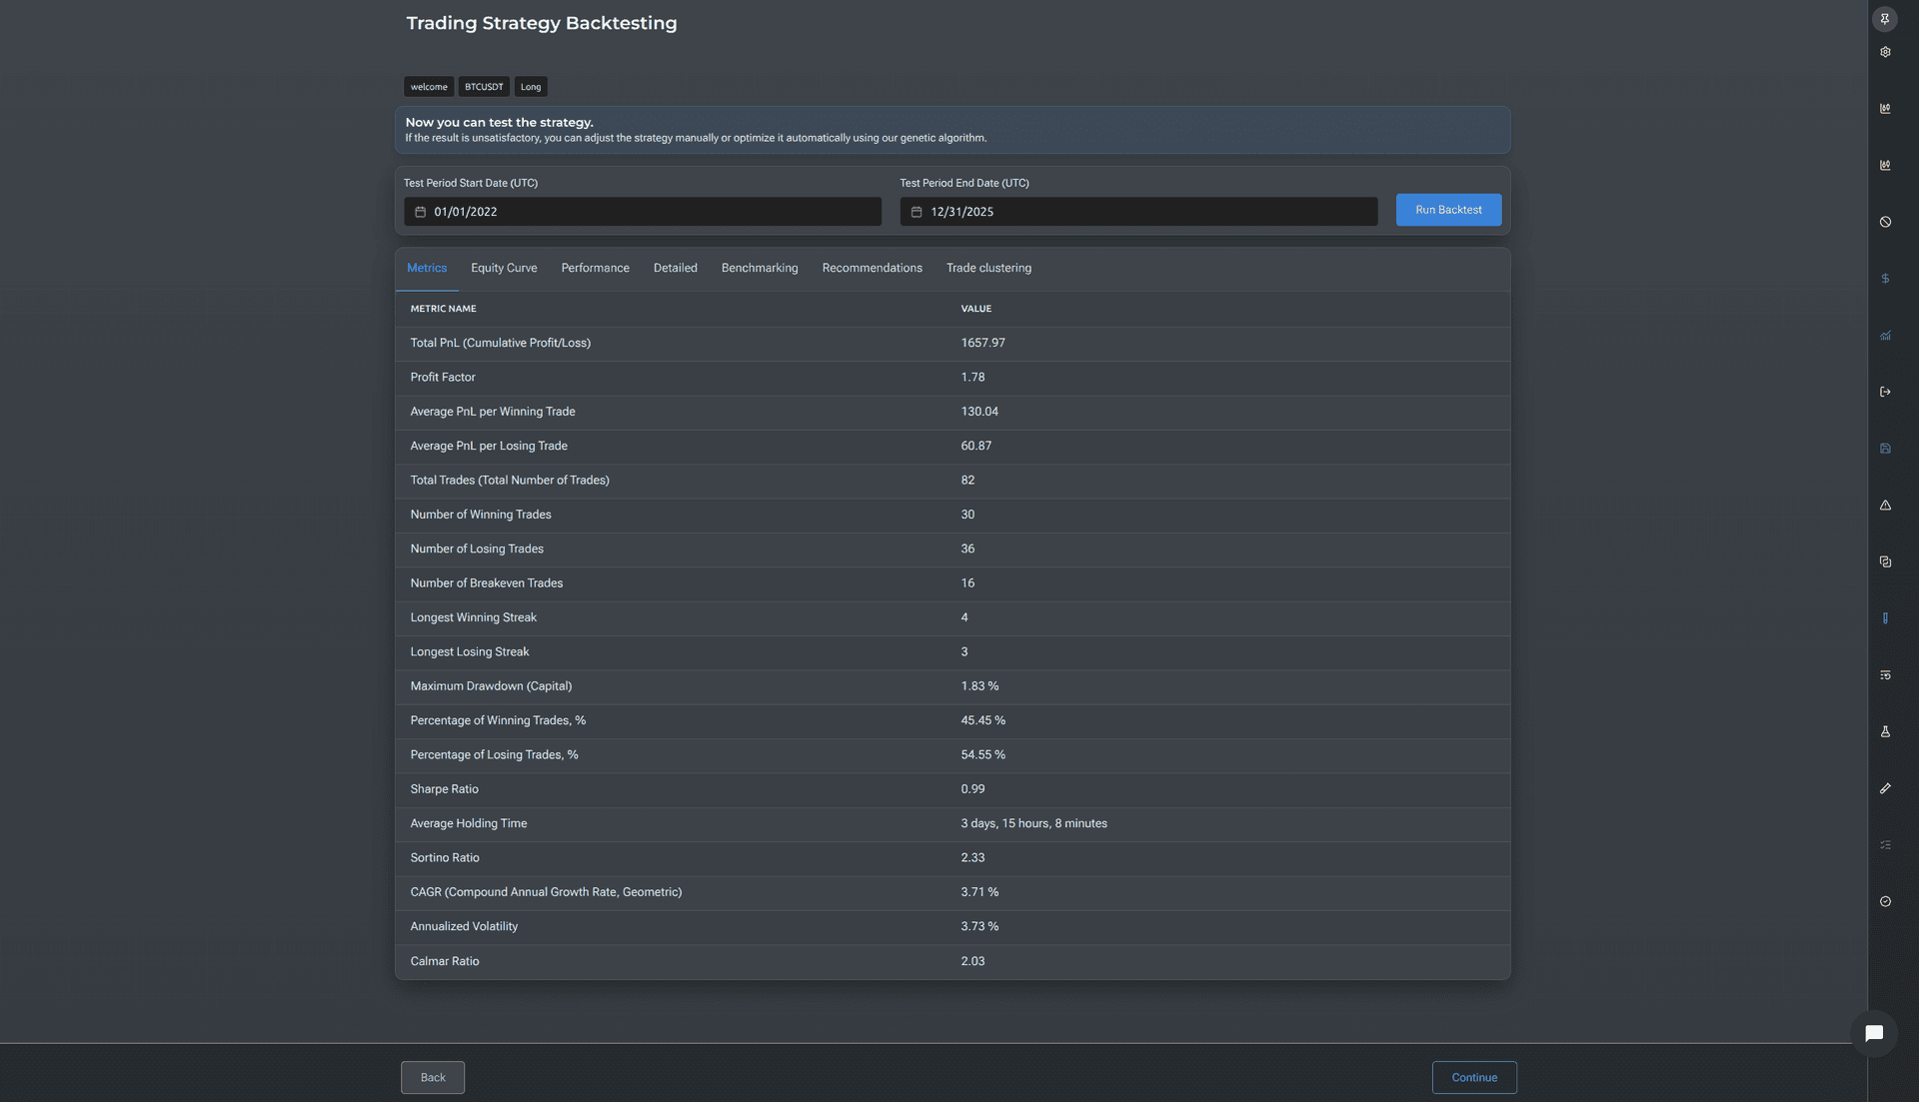Click the Annualized Volatility label
This screenshot has height=1102, width=1919.
click(464, 926)
